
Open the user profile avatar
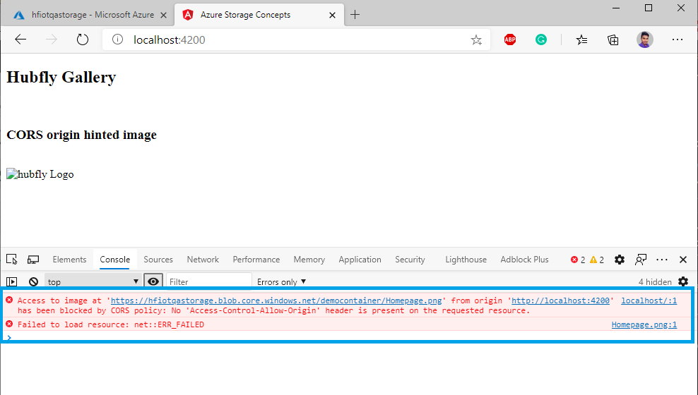click(x=644, y=39)
